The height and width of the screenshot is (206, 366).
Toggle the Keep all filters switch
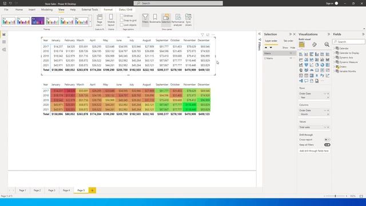(327, 145)
